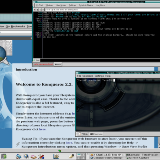This screenshot has height=160, width=160.
Task: Open the Settings menu in X-Chat
Action: (72, 5)
